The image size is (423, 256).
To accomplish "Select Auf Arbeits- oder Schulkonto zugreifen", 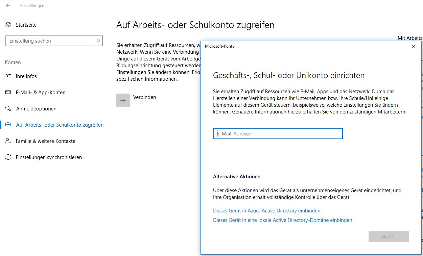I will point(60,125).
